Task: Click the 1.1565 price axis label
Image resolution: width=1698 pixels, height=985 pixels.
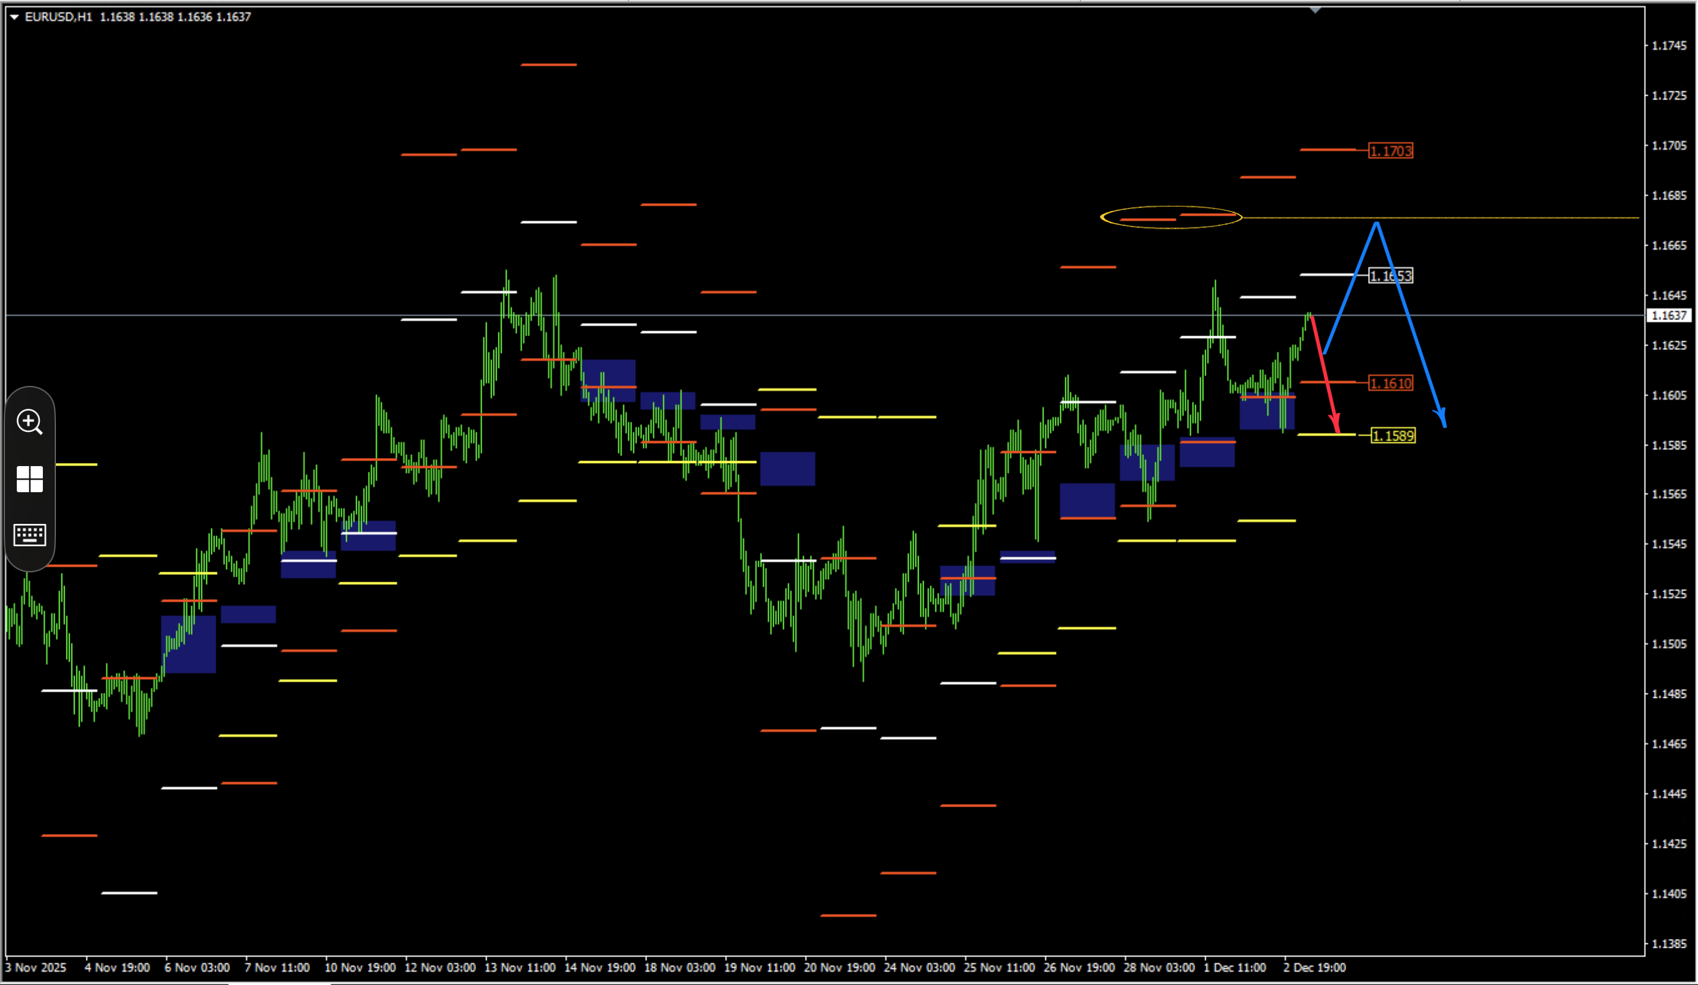Action: (1669, 494)
